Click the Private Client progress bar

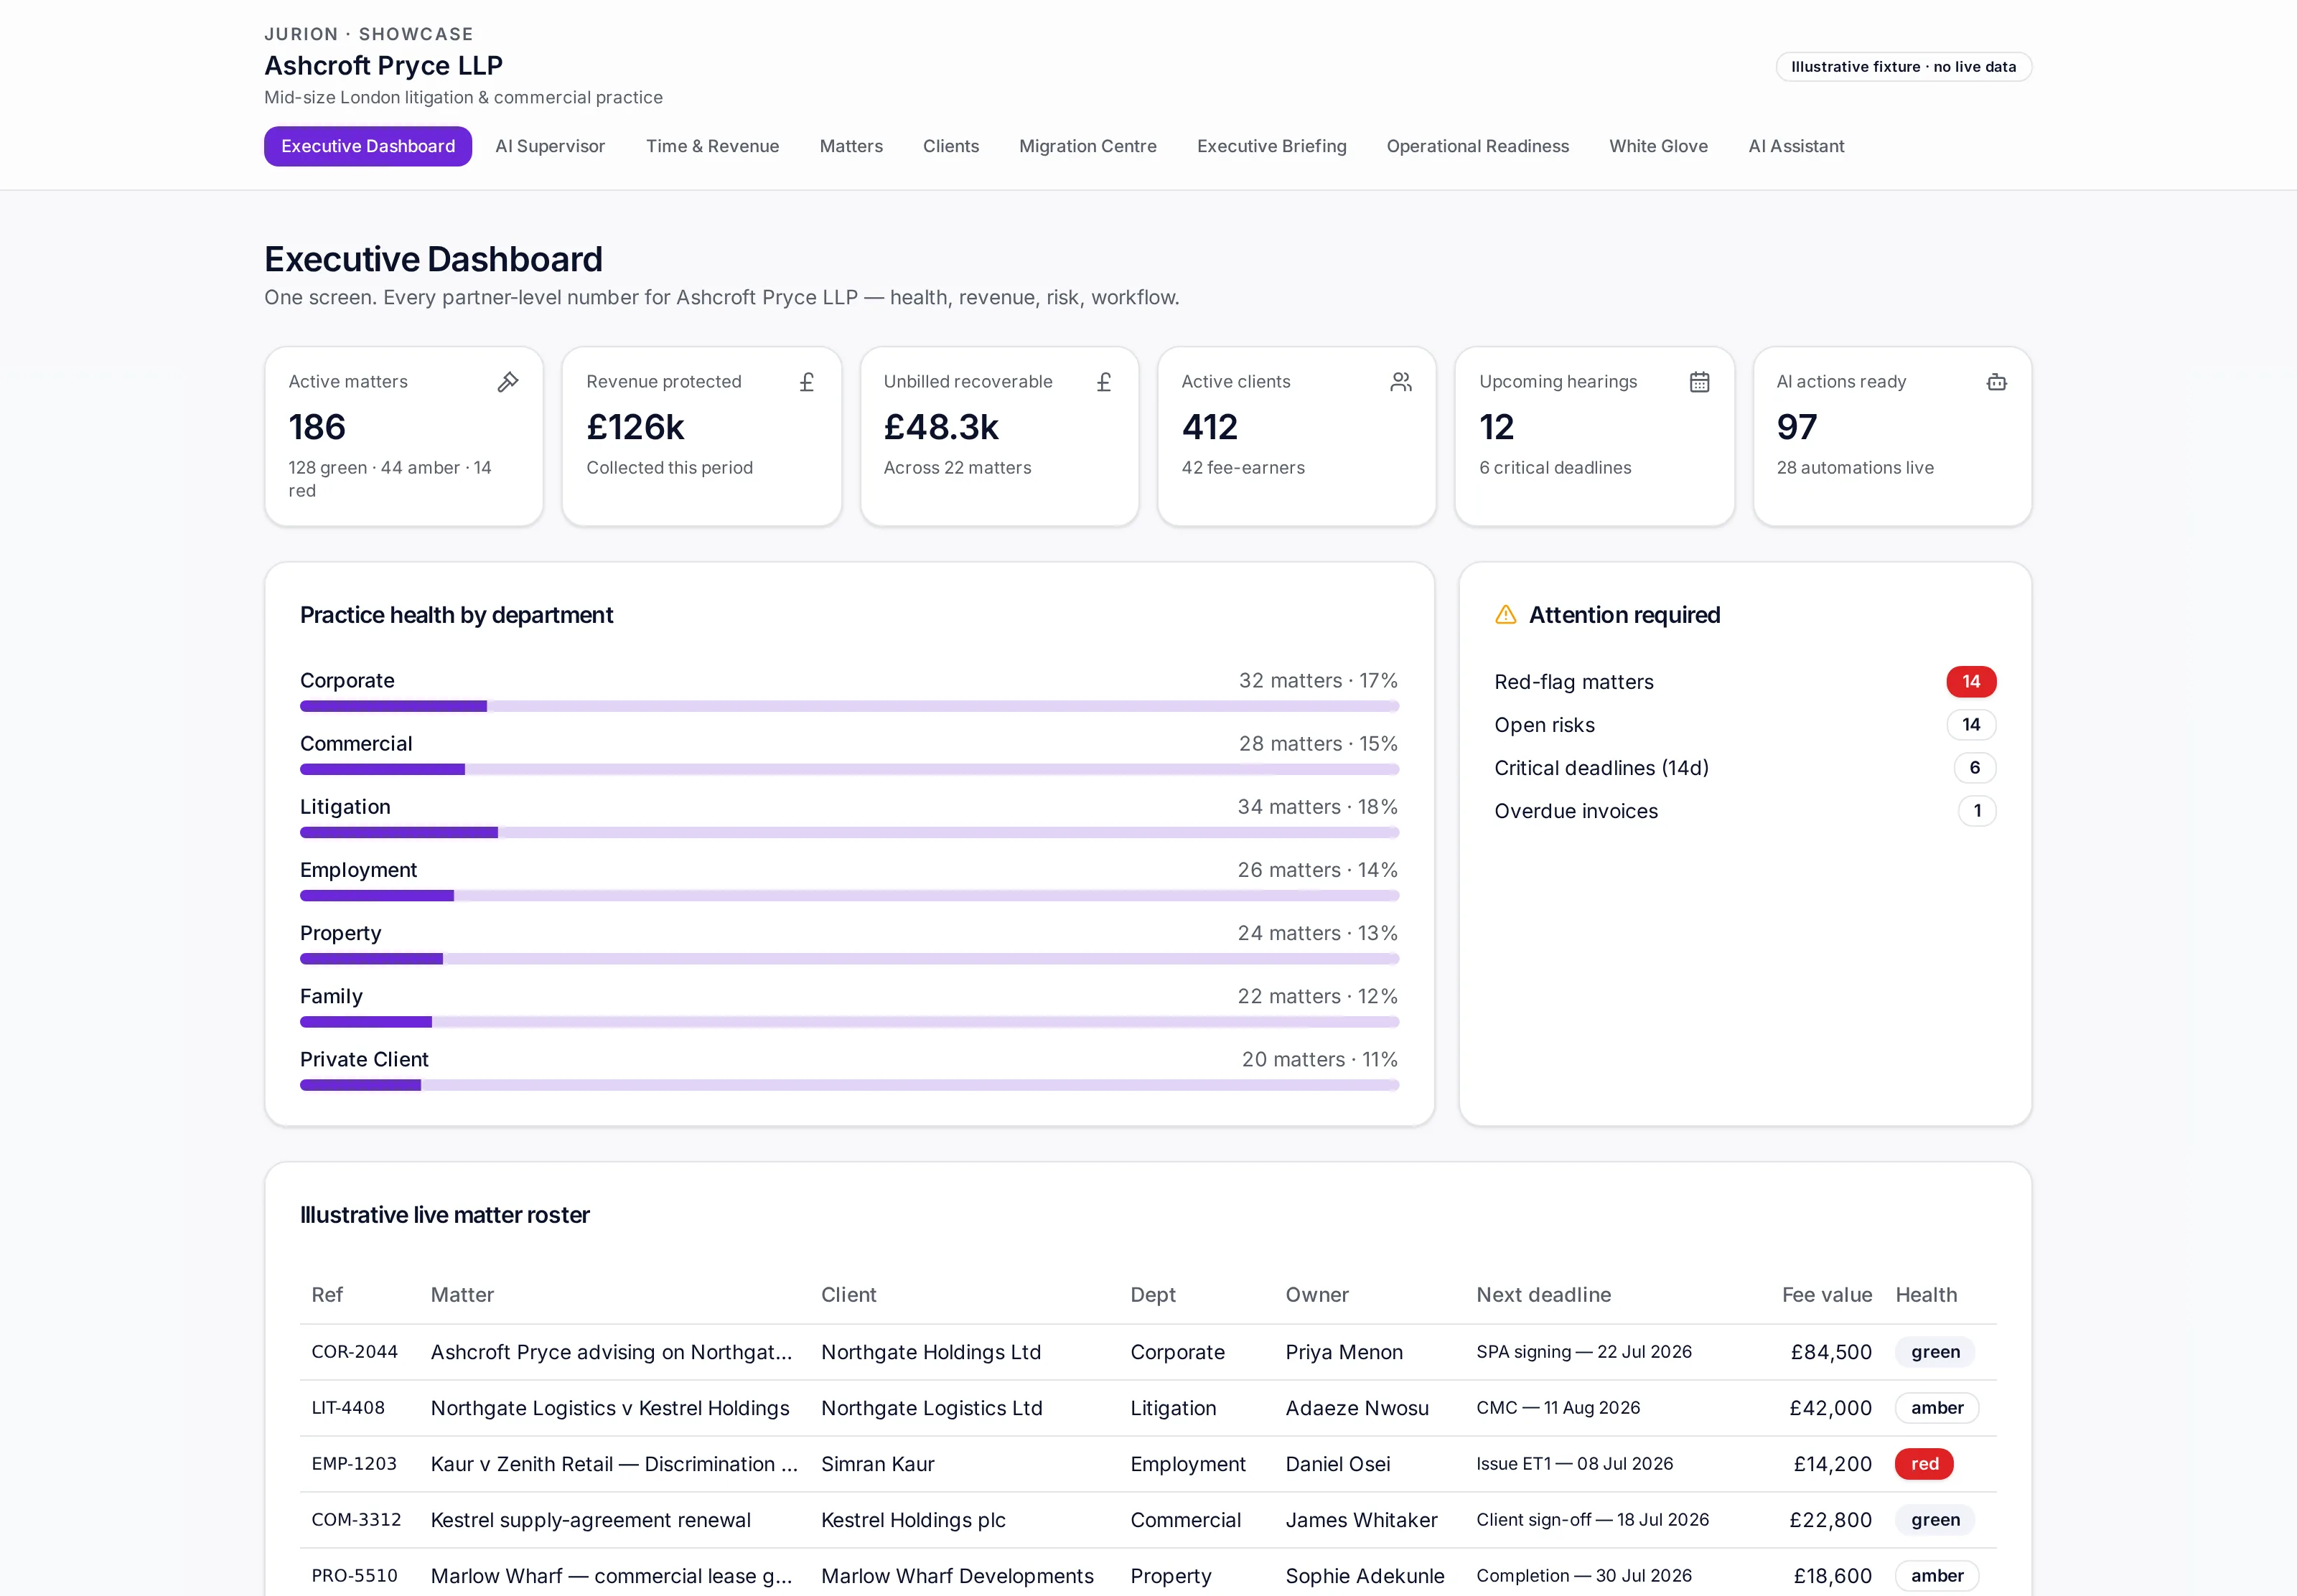point(849,1085)
